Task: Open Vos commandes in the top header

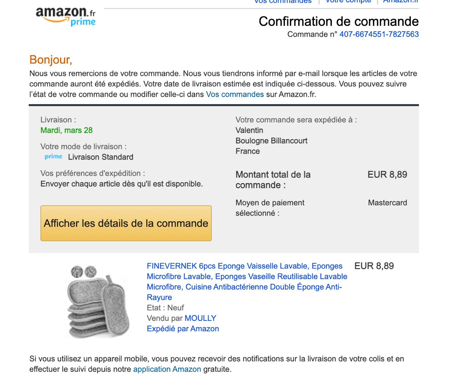Action: 283,2
